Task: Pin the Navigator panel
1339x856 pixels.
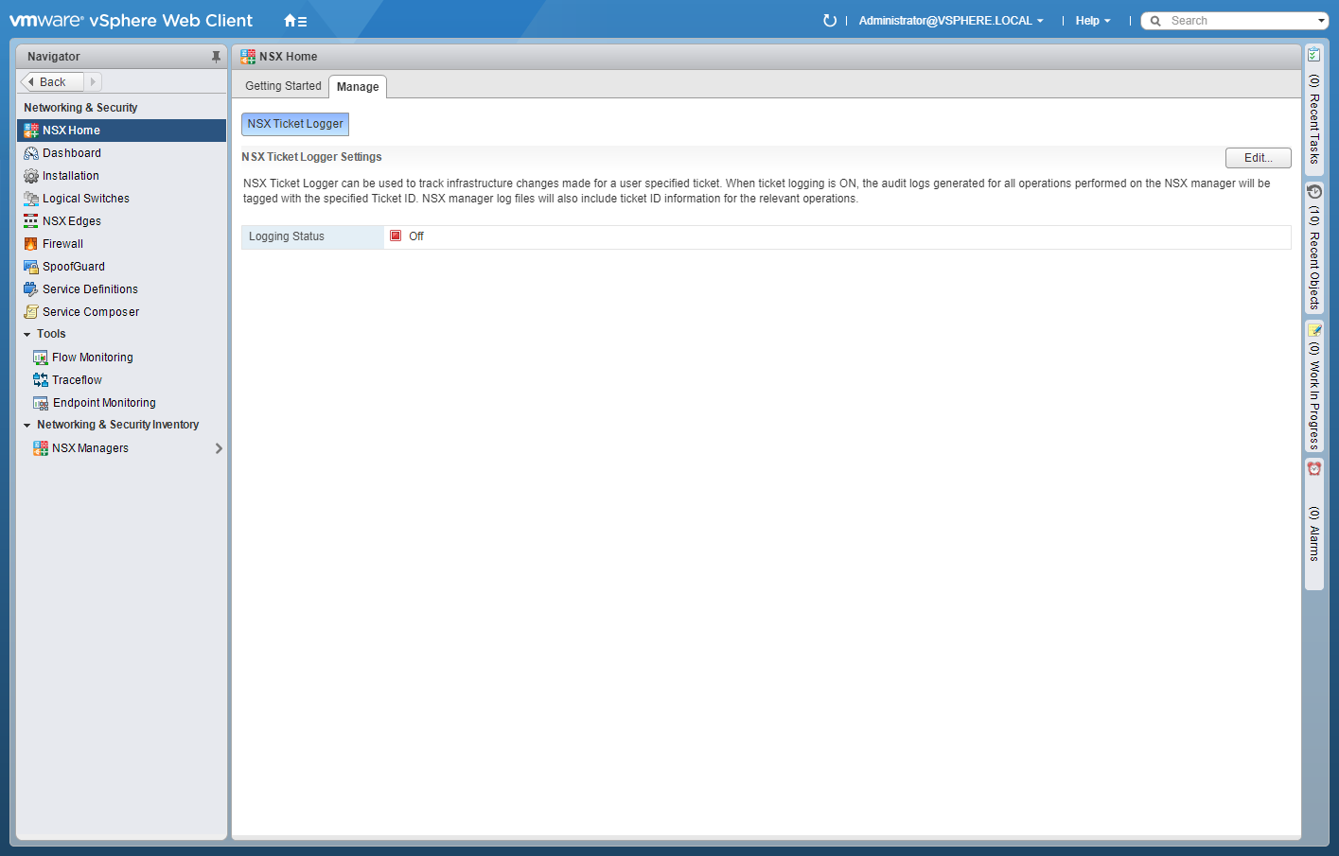Action: (216, 57)
